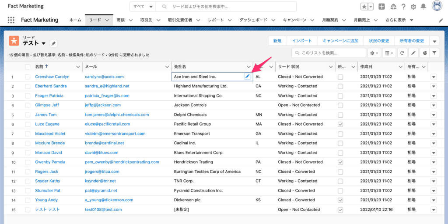Open the chart panel icon
This screenshot has height=224, width=448.
(424, 53)
